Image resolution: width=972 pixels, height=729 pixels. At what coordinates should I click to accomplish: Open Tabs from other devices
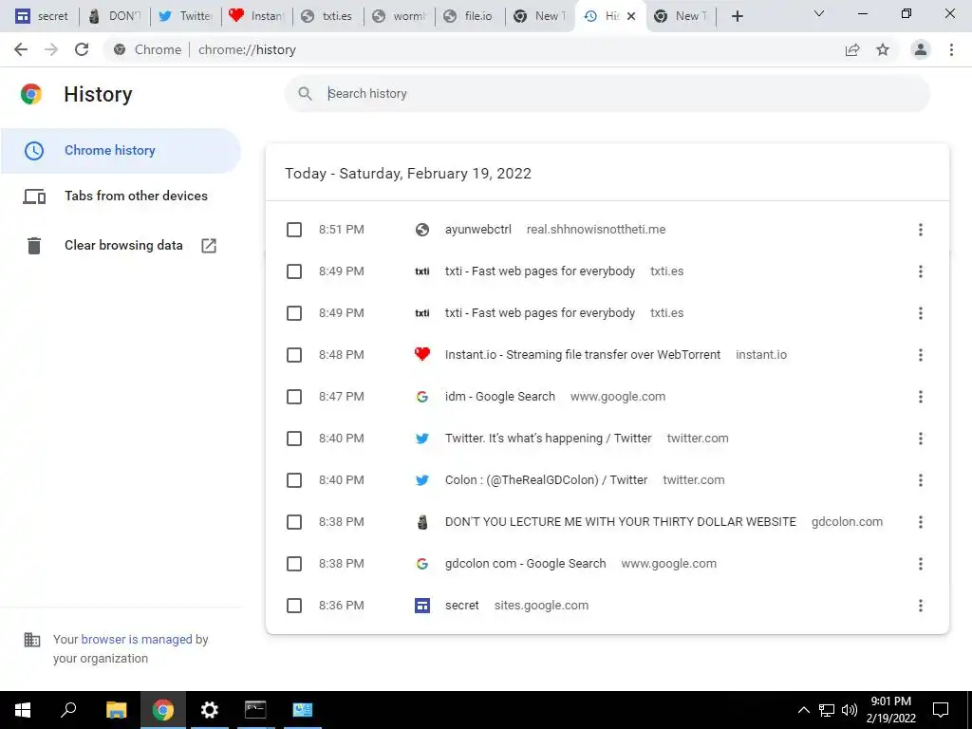click(x=121, y=196)
